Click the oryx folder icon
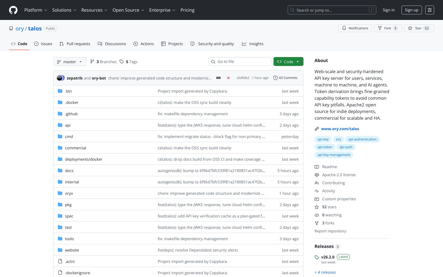This screenshot has width=443, height=277. point(60,193)
